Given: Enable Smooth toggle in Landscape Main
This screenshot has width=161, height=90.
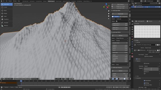Looking at the screenshot, I should 116,17.
